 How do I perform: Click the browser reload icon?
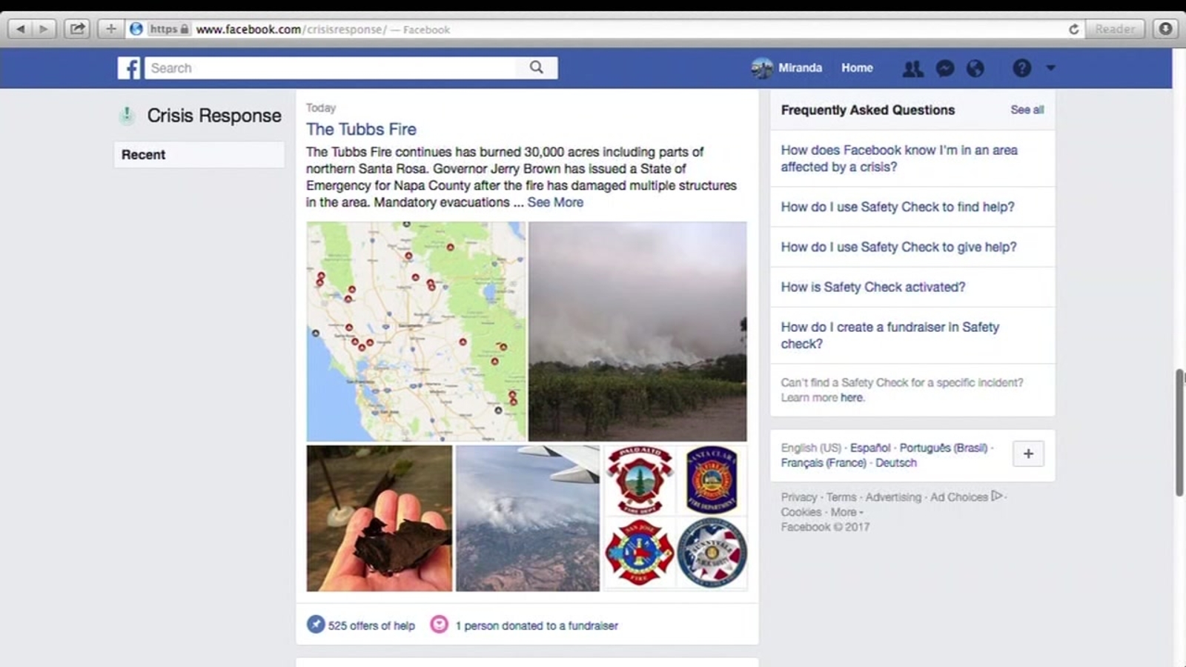1073,29
